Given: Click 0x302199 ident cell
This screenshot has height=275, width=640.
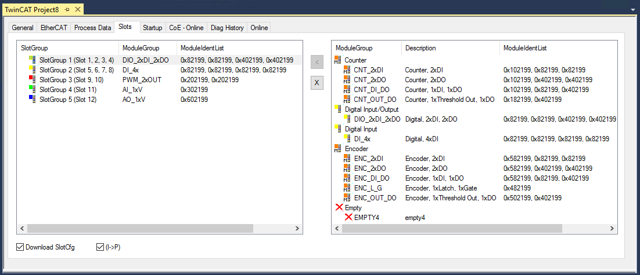Looking at the screenshot, I should 194,89.
